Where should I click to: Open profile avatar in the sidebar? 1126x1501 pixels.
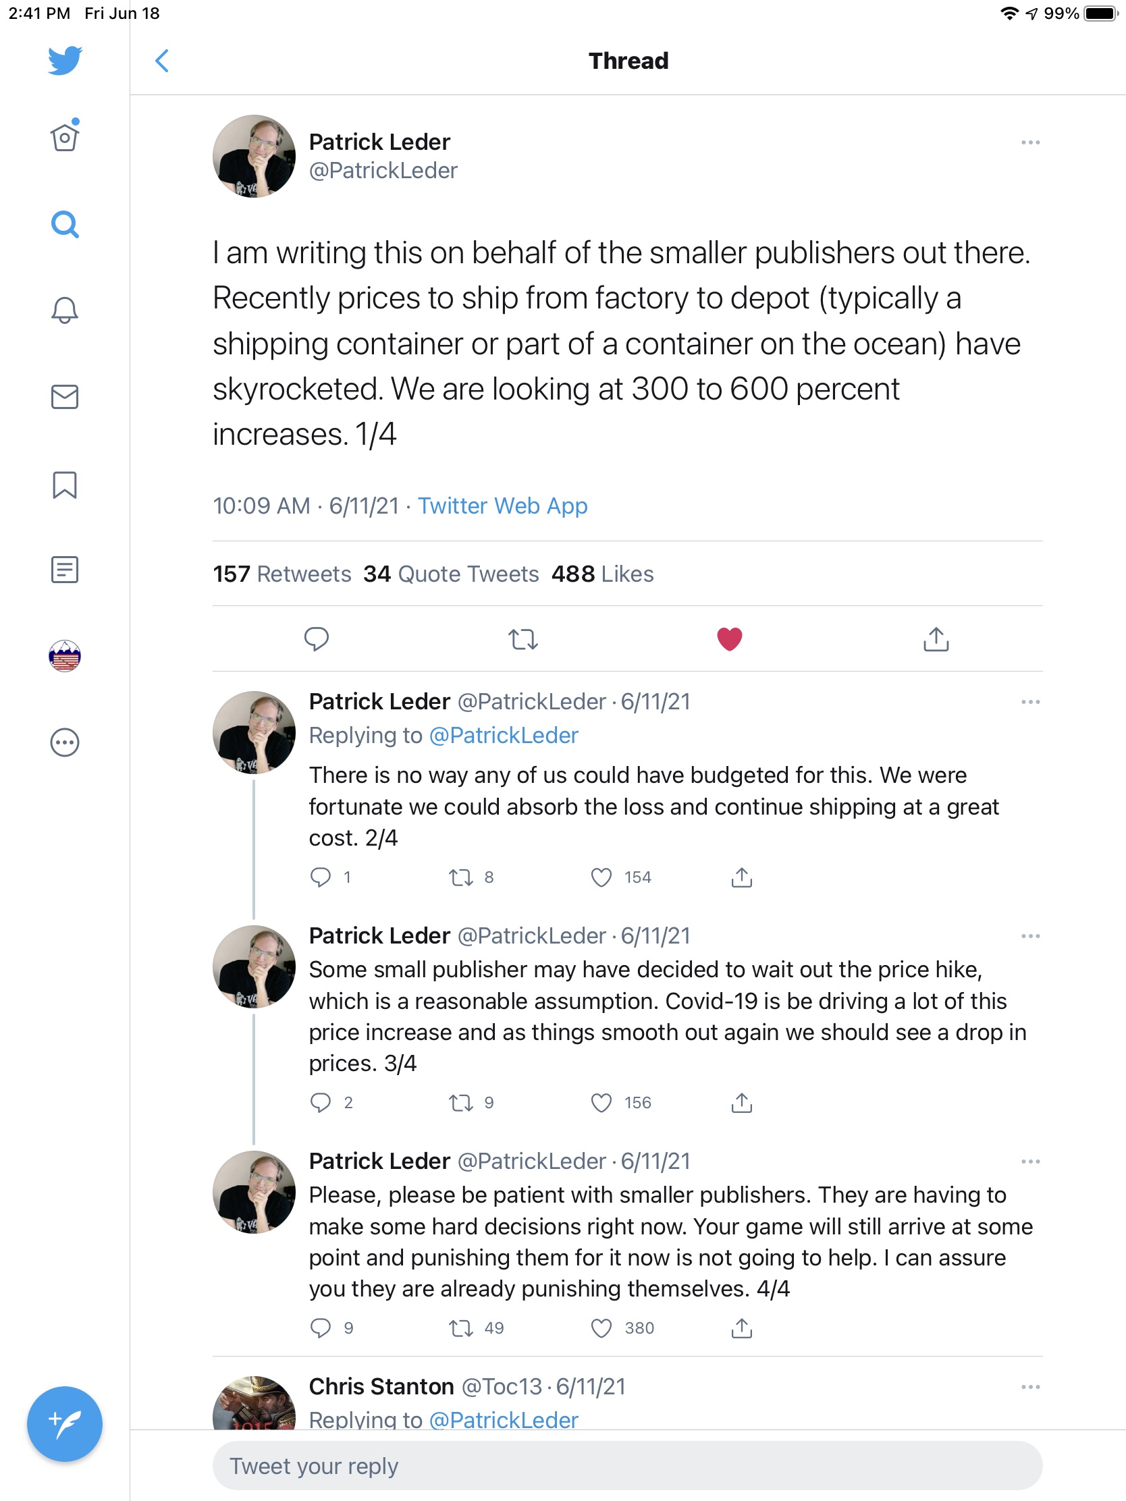[x=65, y=656]
